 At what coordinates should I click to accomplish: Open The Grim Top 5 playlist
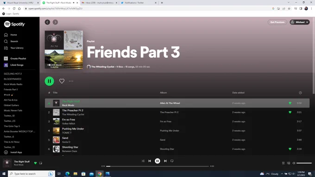coord(12,126)
